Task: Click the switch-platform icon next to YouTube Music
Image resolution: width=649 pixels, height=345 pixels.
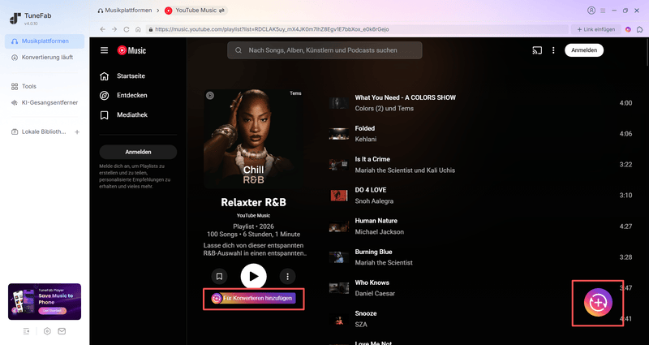Action: tap(222, 11)
